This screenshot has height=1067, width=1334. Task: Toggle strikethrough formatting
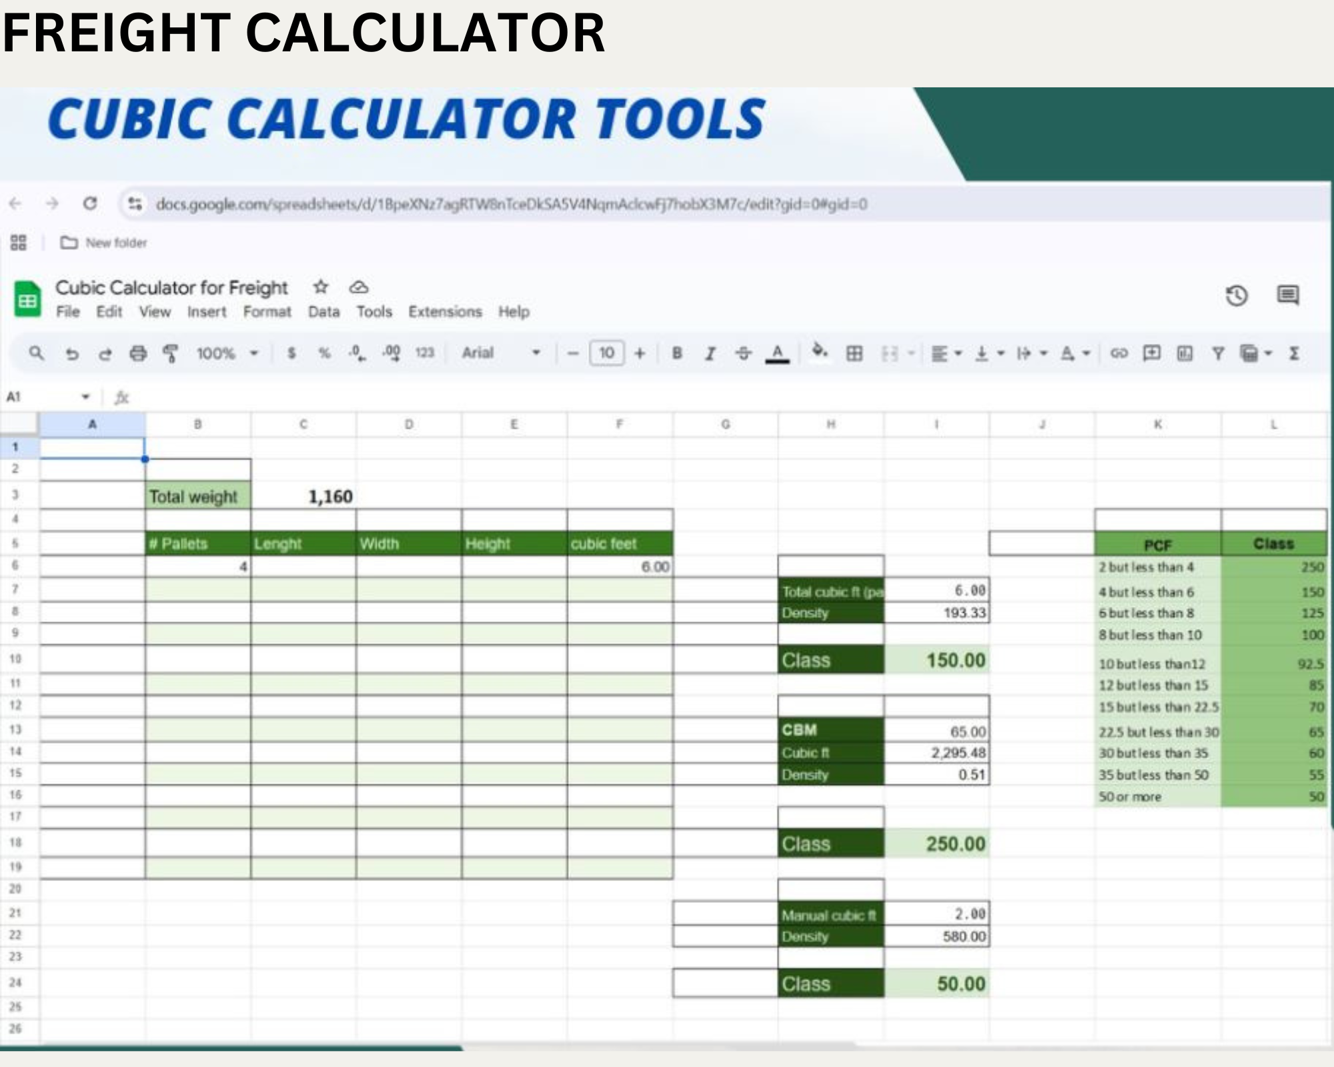(x=744, y=353)
